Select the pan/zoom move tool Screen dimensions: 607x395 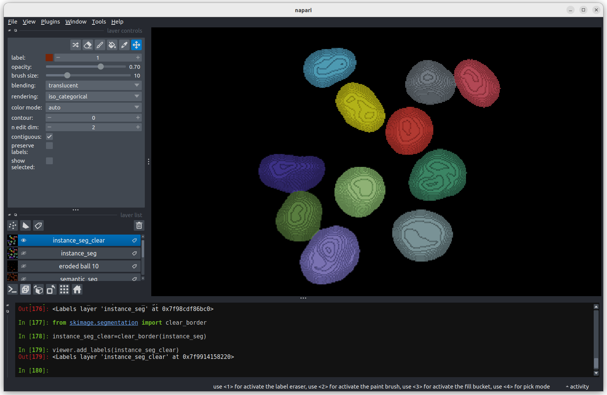[136, 45]
